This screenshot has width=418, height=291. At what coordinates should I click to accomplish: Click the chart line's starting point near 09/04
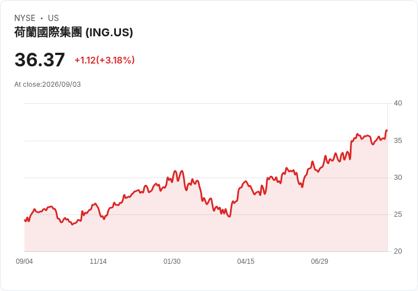[25, 220]
